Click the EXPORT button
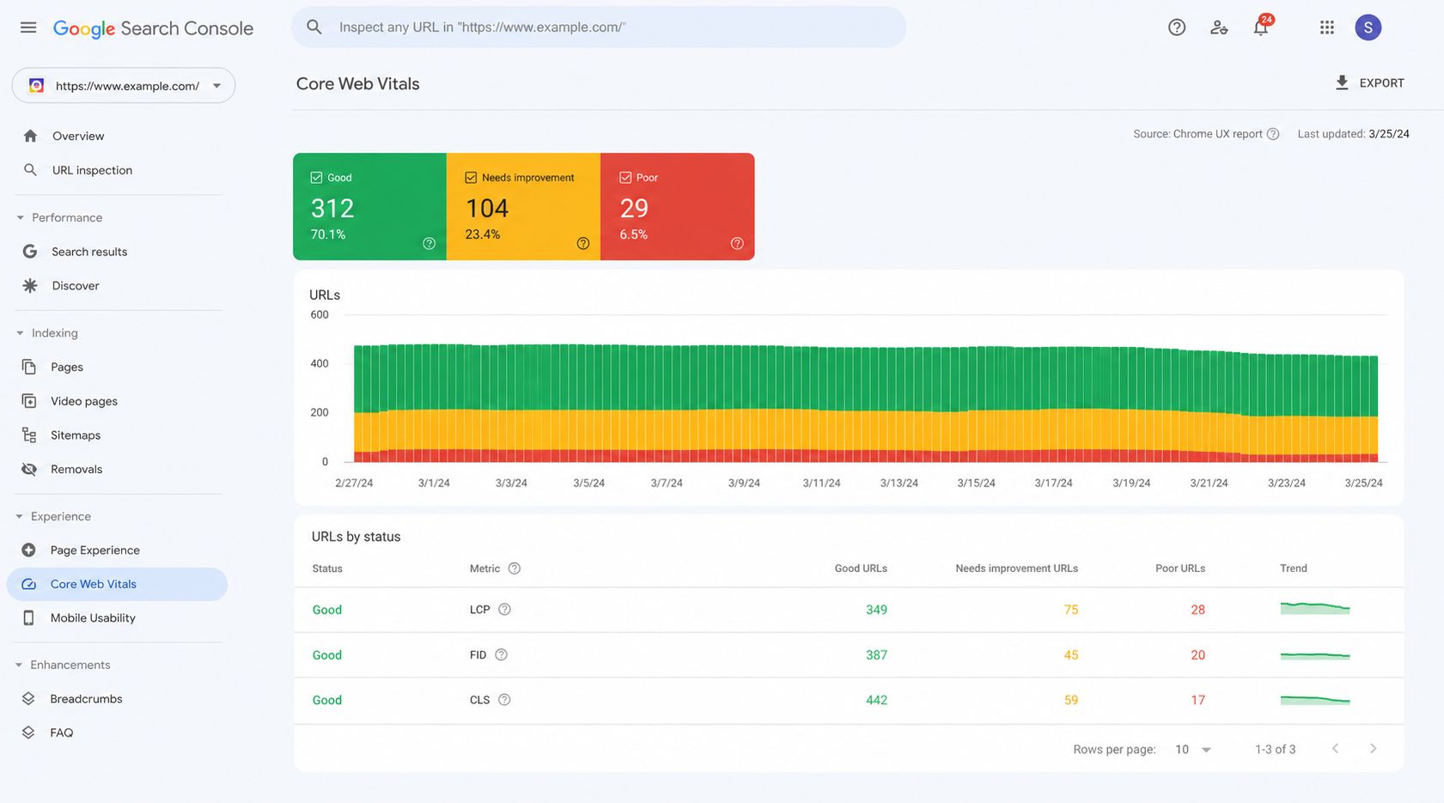The width and height of the screenshot is (1444, 803). (x=1369, y=83)
